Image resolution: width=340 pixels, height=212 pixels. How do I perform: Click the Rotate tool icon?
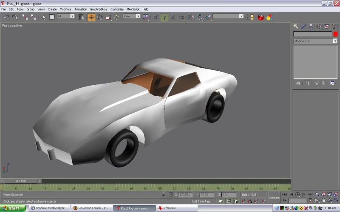point(100,17)
